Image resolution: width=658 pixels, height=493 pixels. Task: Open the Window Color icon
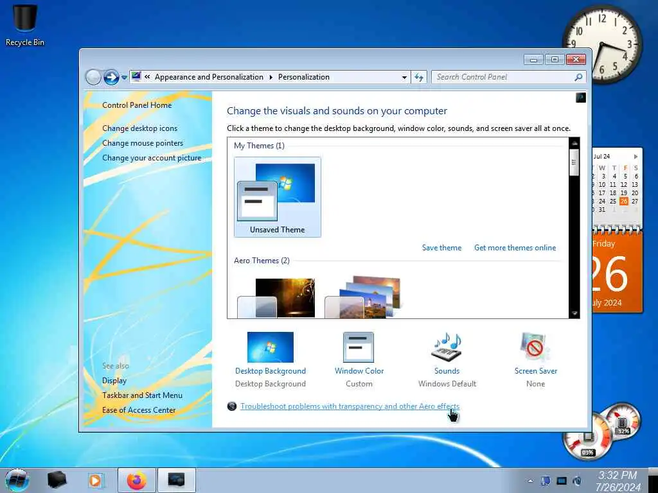click(x=359, y=347)
